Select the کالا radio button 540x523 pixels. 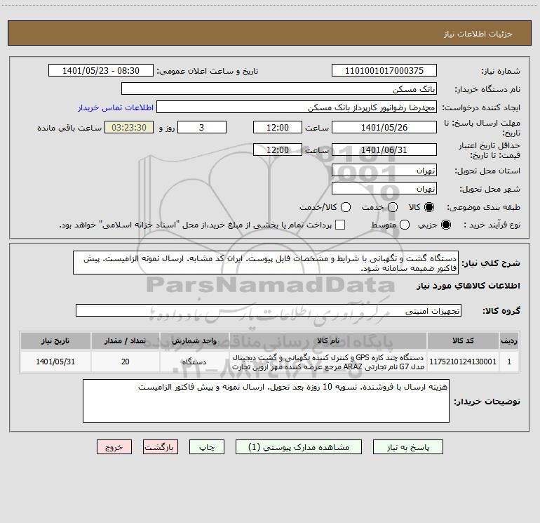click(428, 207)
